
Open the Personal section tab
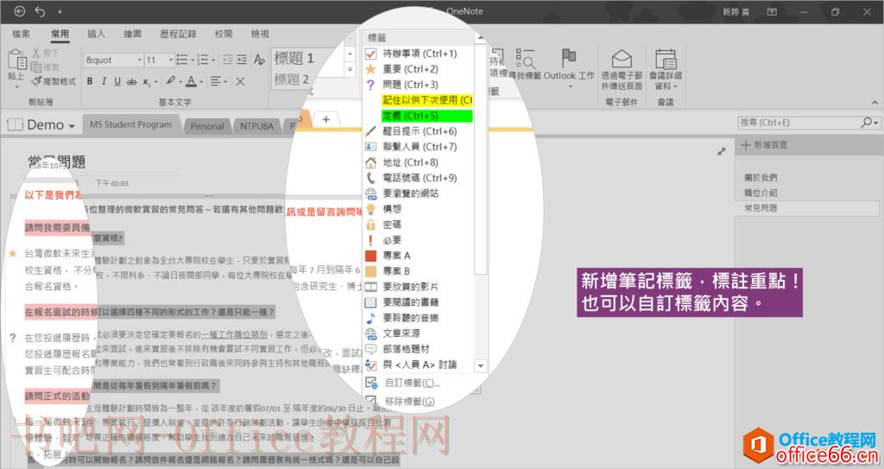207,126
